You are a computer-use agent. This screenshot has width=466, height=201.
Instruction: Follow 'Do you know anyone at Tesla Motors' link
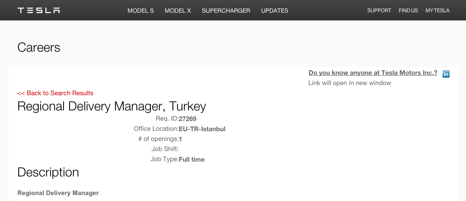point(373,73)
